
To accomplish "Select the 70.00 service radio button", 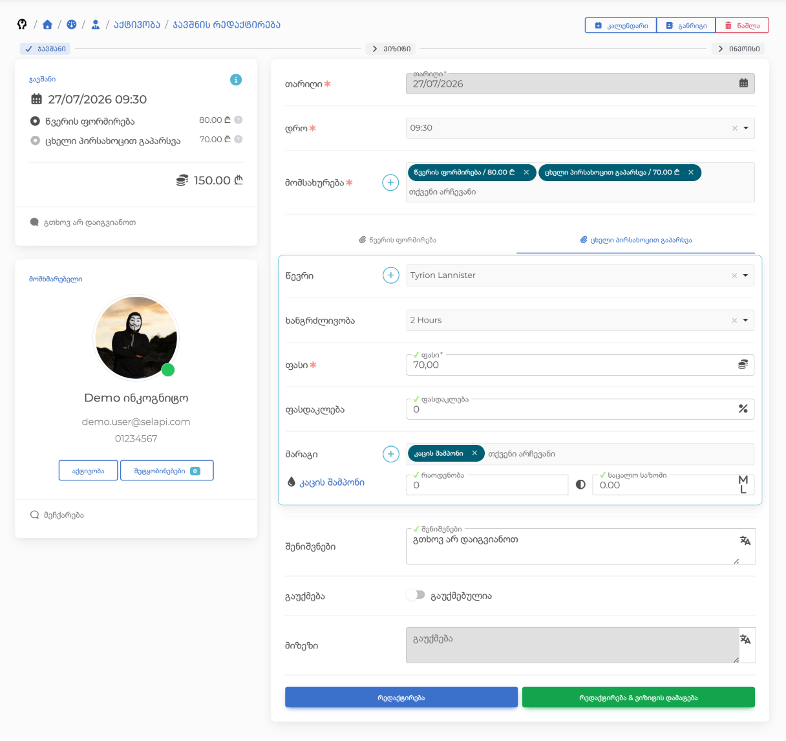I will tap(36, 140).
